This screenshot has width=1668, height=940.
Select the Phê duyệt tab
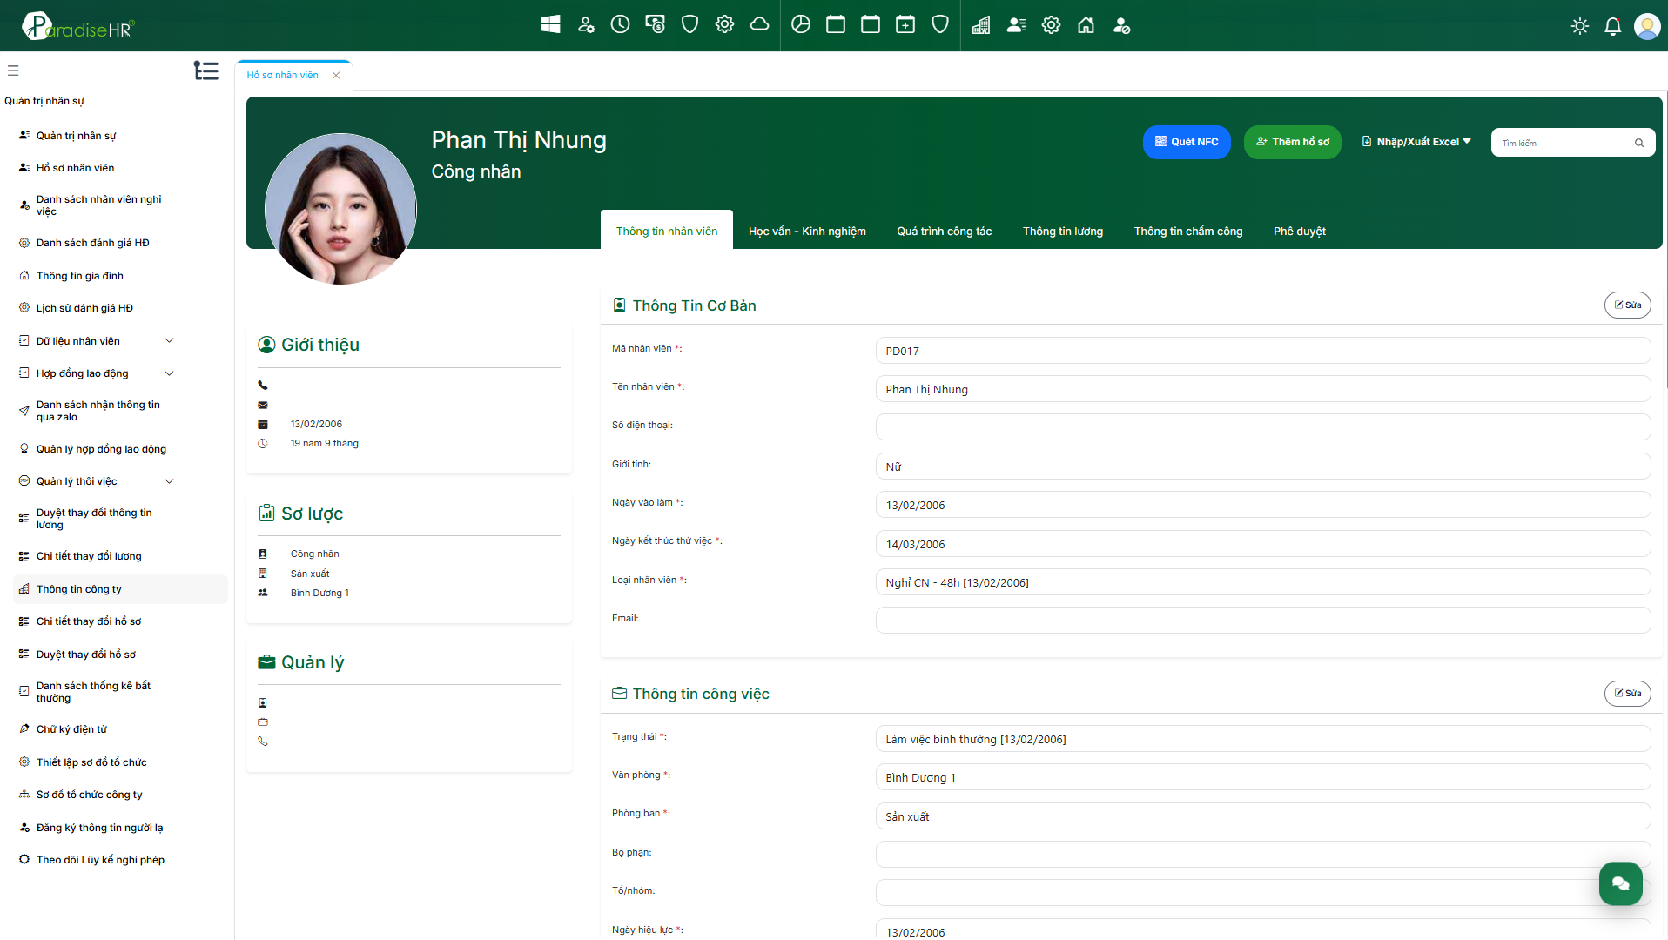pyautogui.click(x=1300, y=232)
